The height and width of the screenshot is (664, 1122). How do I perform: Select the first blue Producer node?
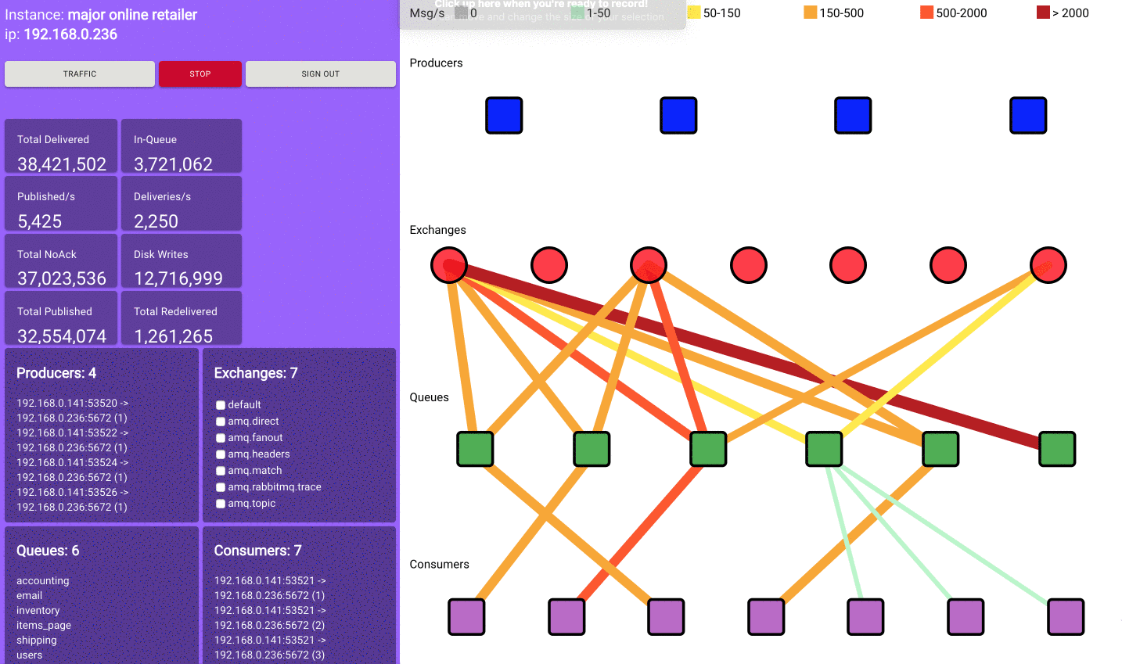tap(503, 115)
